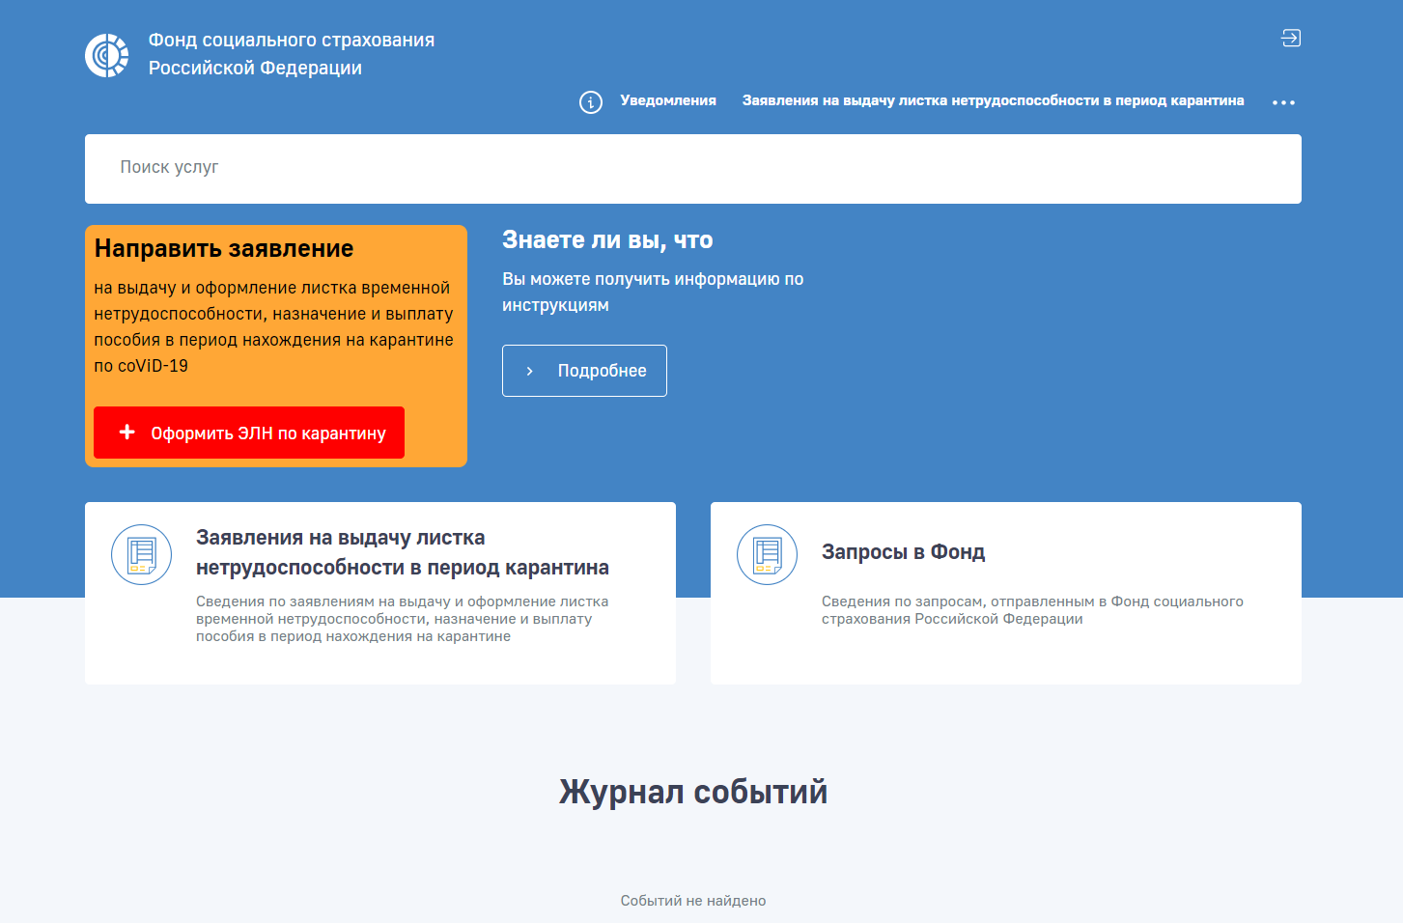Open Уведомления menu item
This screenshot has height=923, width=1403.
(x=668, y=100)
